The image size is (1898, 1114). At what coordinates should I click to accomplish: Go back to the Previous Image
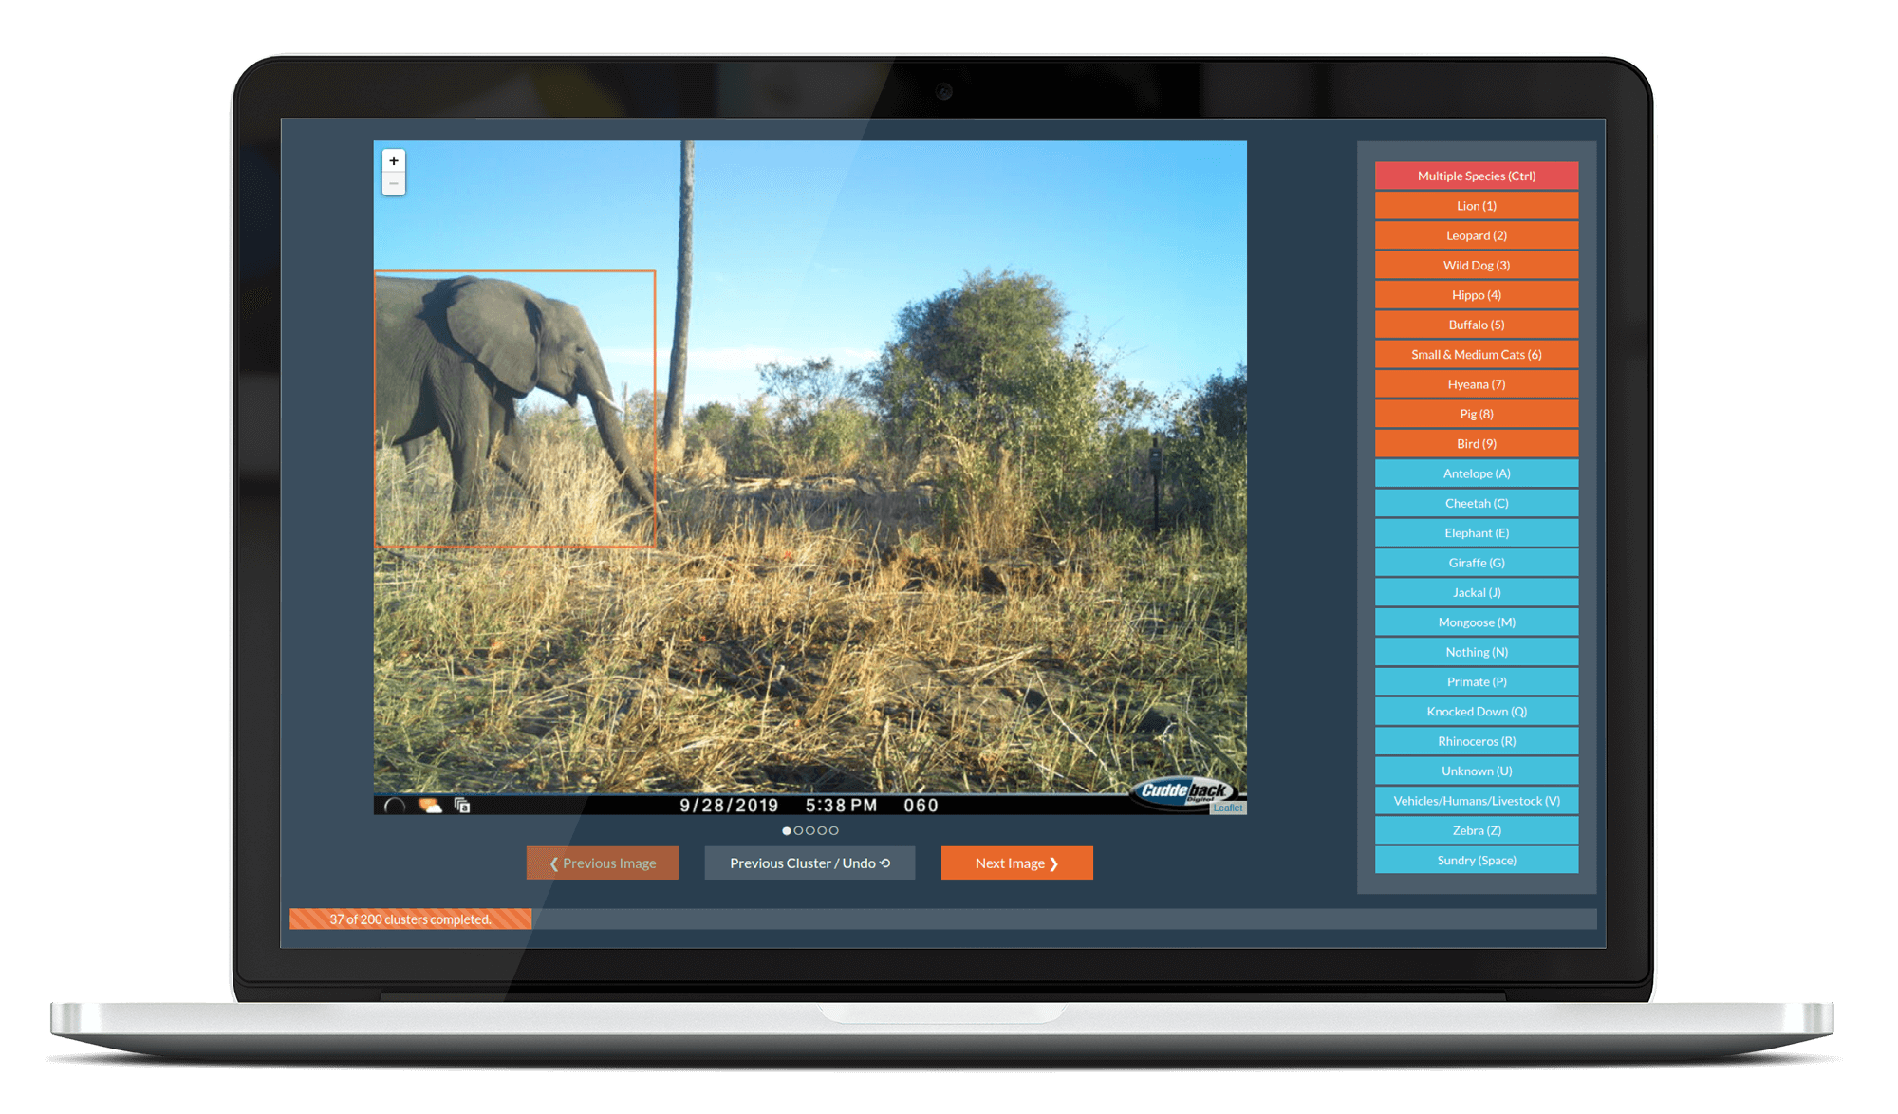(603, 863)
